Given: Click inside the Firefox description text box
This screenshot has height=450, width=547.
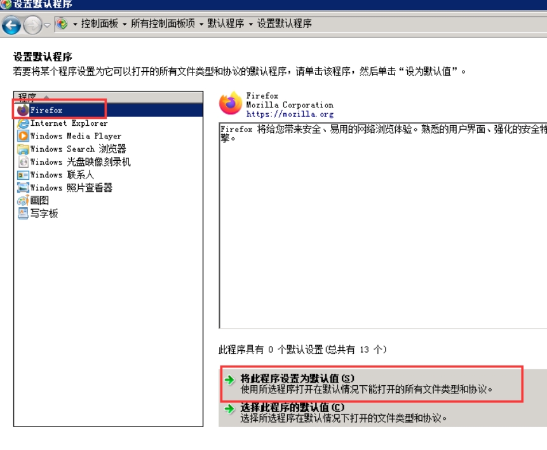Looking at the screenshot, I should pos(383,225).
